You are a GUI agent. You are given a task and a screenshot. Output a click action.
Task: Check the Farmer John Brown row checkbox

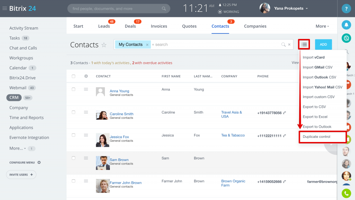pos(73,181)
